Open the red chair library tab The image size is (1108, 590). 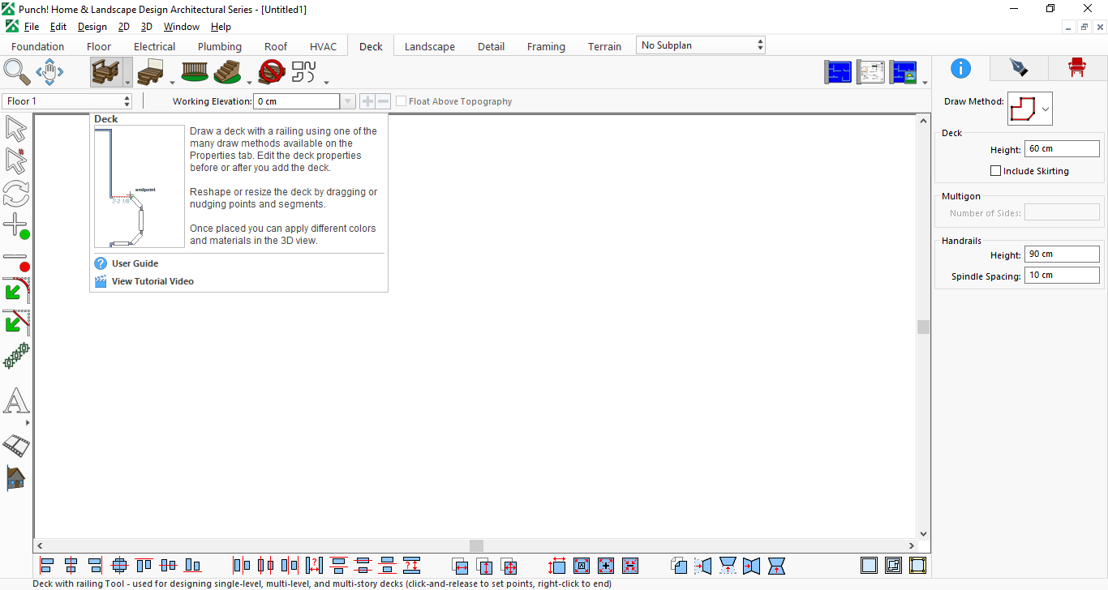pos(1076,68)
